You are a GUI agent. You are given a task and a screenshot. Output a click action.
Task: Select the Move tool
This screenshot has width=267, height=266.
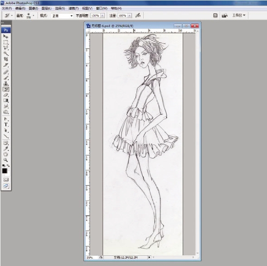6,36
